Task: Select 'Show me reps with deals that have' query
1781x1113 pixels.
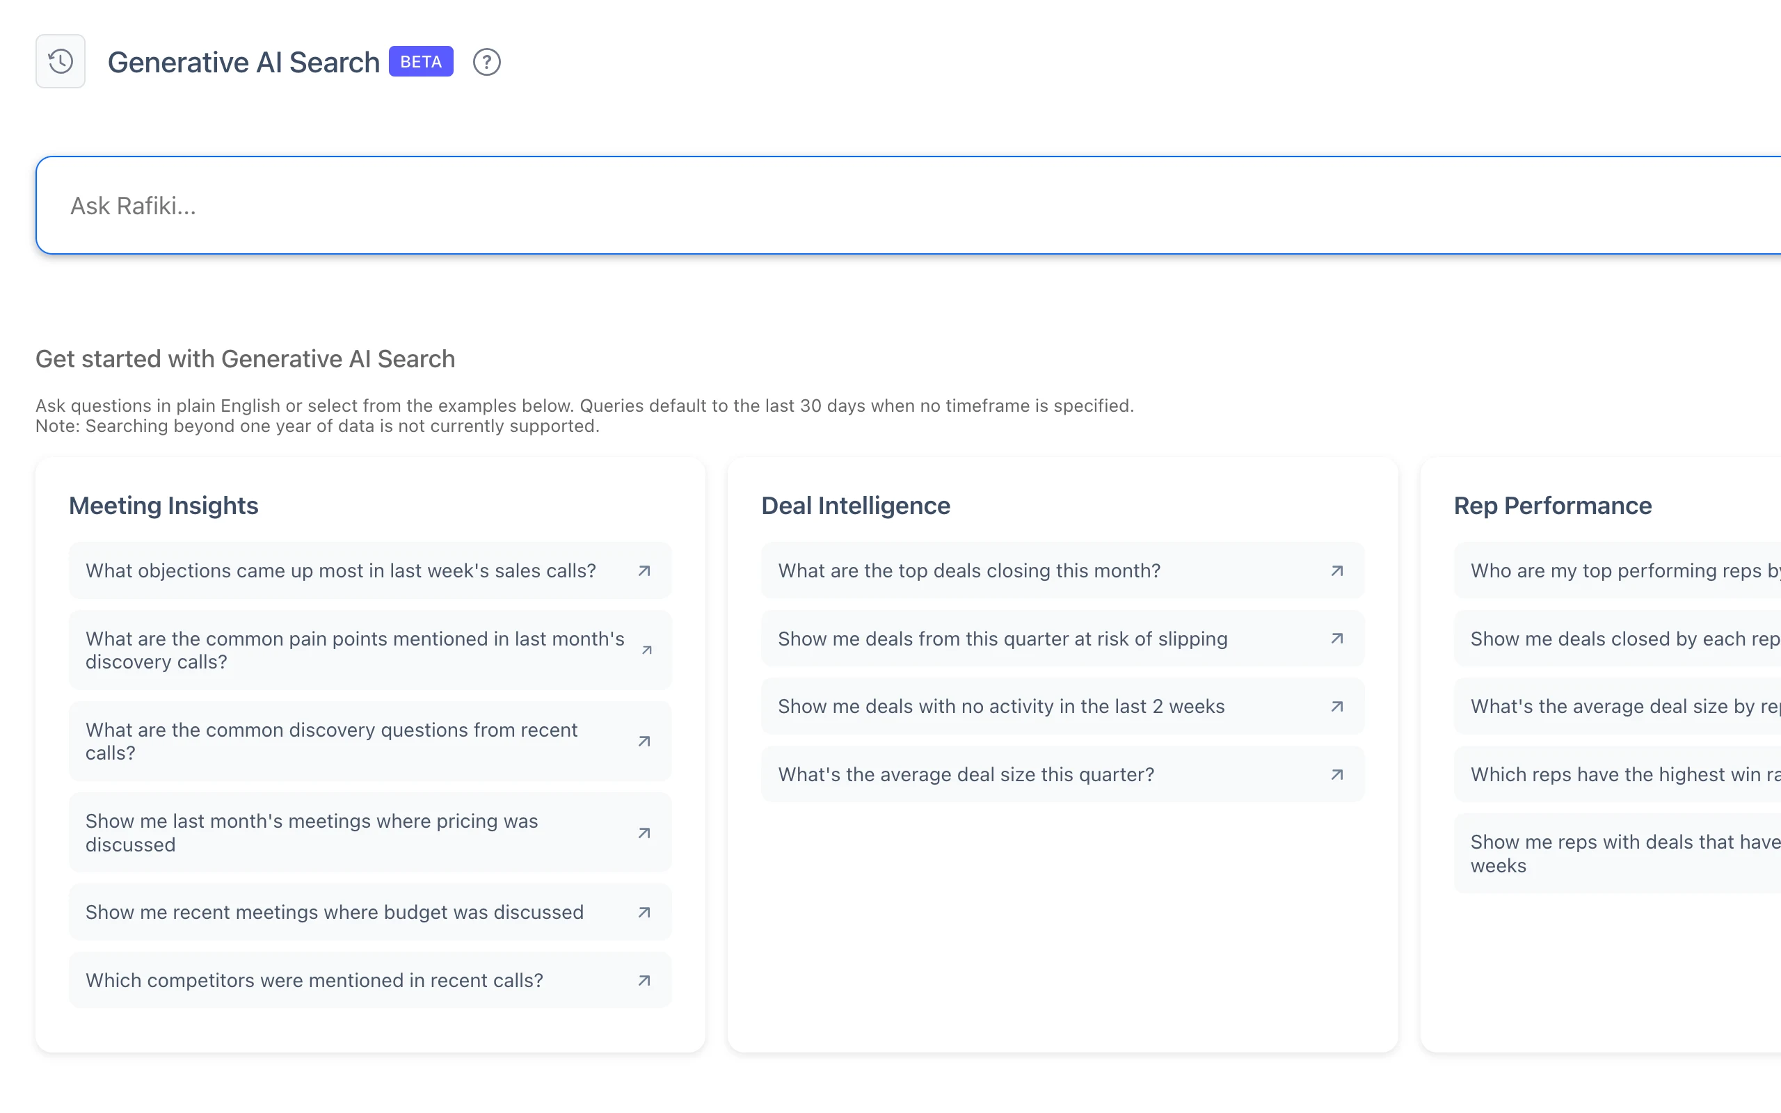Action: point(1618,853)
